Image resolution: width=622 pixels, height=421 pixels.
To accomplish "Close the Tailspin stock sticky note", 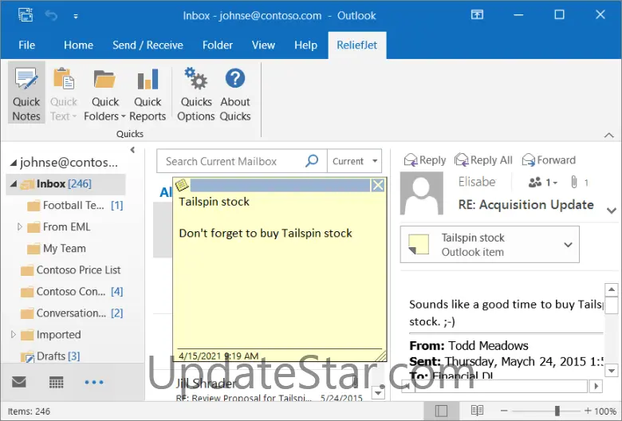I will tap(378, 185).
